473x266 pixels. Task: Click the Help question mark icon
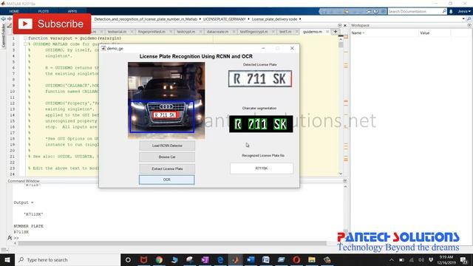[x=376, y=12]
